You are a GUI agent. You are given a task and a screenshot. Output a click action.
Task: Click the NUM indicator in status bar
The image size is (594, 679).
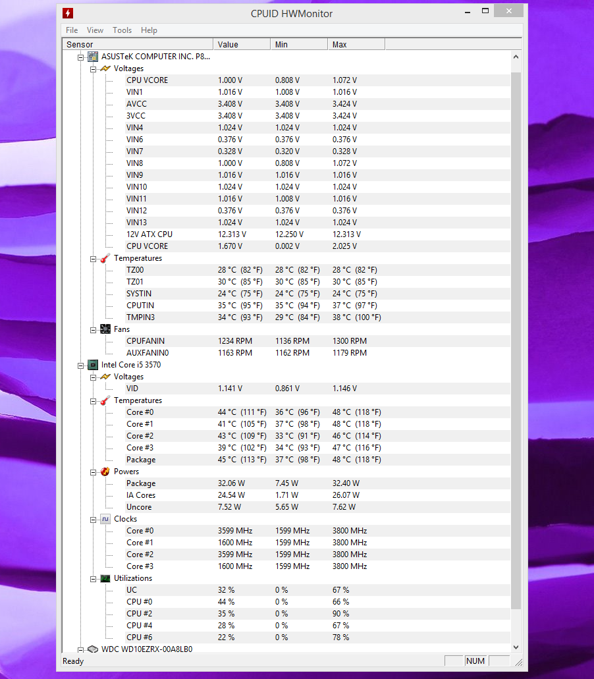click(475, 661)
